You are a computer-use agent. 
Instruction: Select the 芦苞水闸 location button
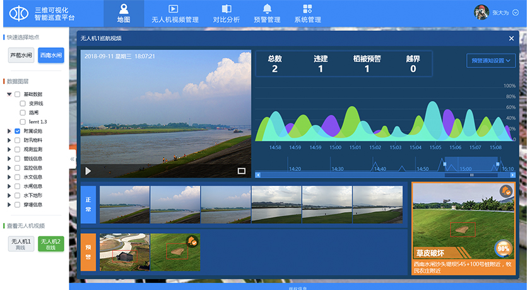[x=21, y=55]
